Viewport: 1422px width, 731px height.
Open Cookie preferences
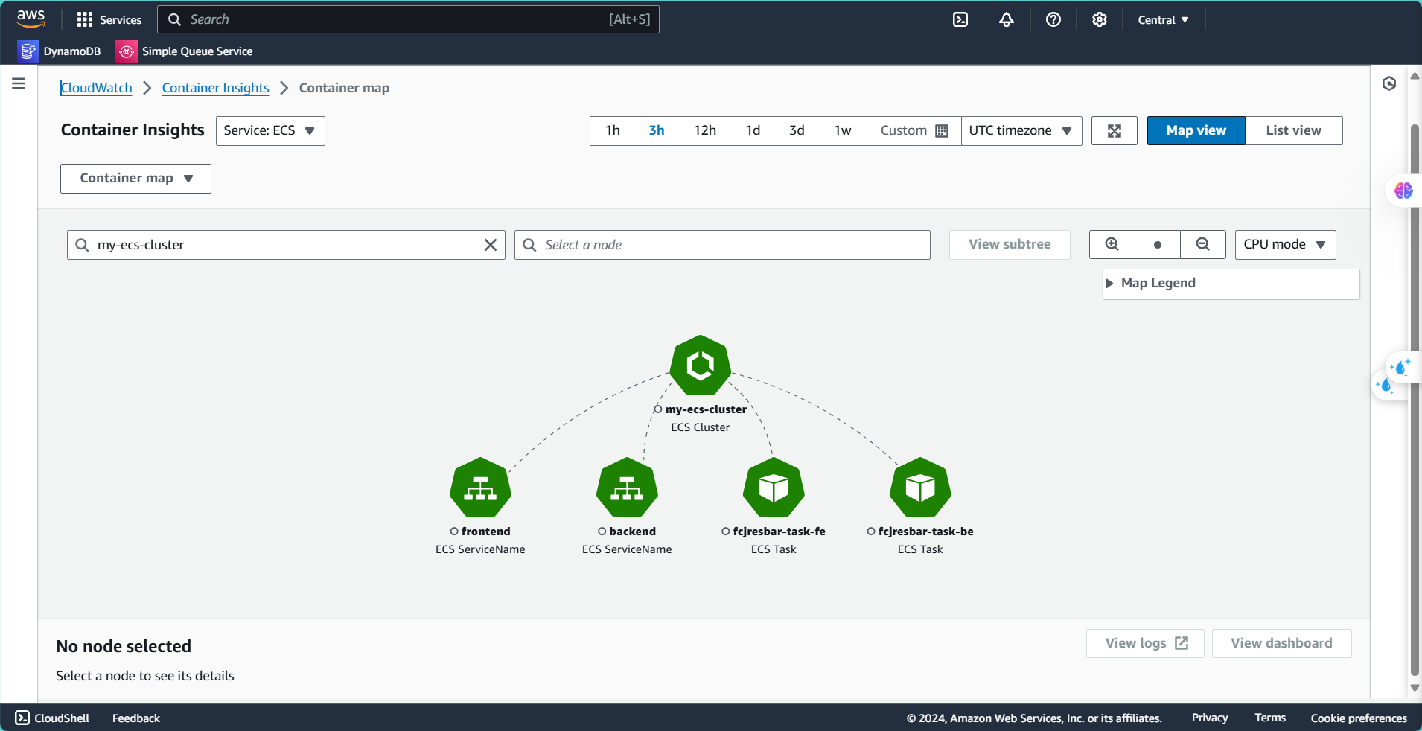1359,718
